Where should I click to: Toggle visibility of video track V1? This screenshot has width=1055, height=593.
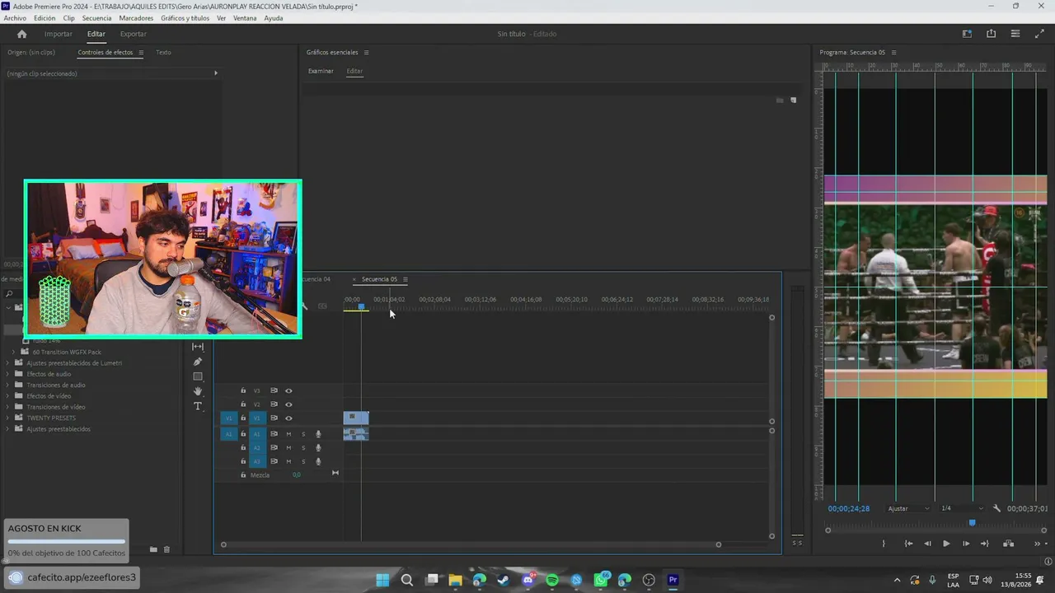(288, 418)
